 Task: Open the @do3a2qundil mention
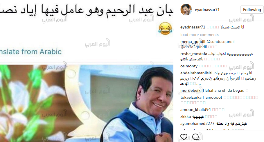[x=193, y=47]
